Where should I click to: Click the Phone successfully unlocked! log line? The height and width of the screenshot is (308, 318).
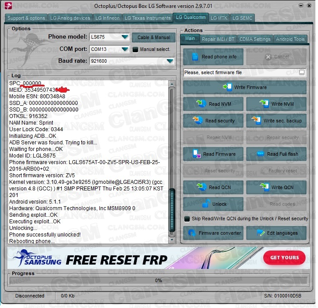[45, 235]
